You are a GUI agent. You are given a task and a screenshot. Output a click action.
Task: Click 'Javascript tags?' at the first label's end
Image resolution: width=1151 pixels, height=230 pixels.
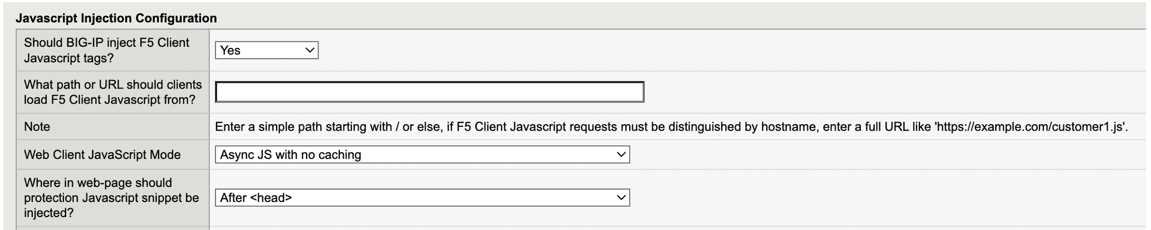coord(69,58)
